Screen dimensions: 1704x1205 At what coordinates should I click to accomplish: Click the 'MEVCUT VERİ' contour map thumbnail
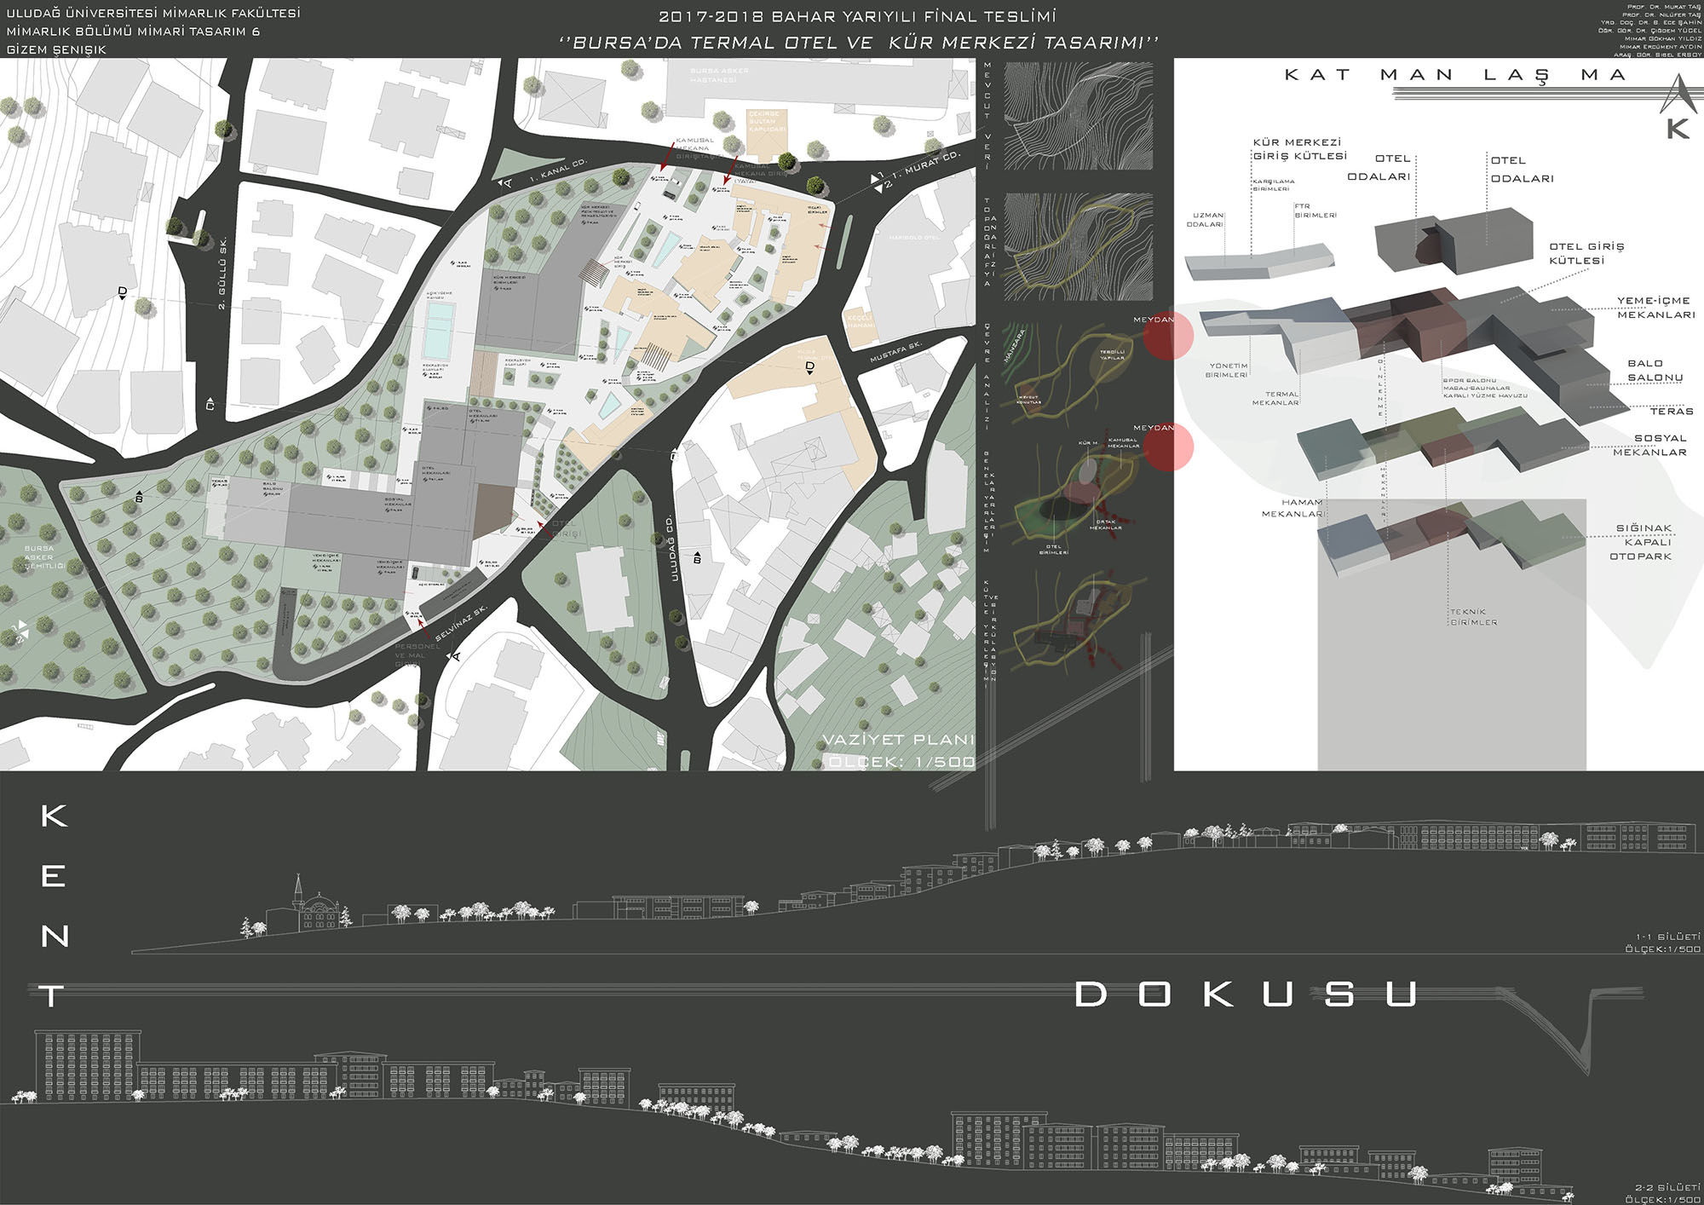click(1079, 117)
